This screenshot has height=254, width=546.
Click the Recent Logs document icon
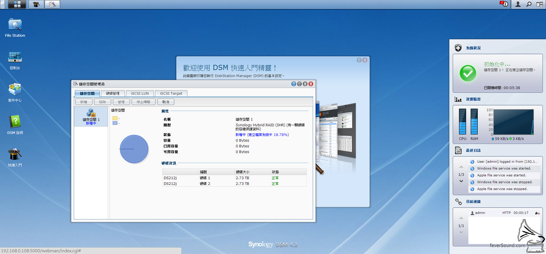(x=458, y=150)
